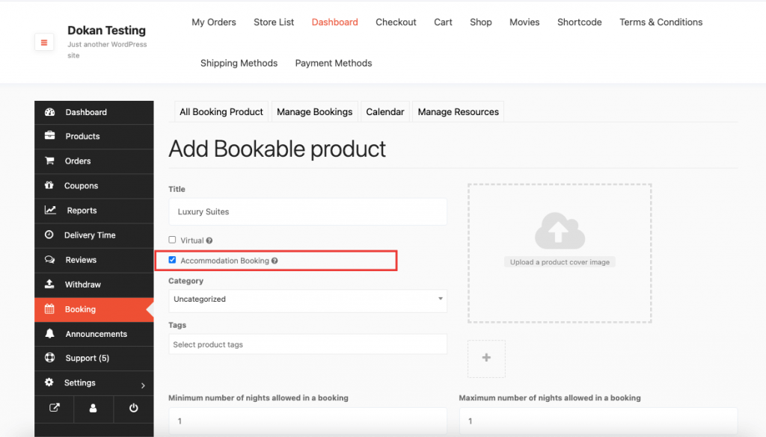Click the plus icon to add gallery image
This screenshot has width=766, height=437.
click(x=486, y=358)
